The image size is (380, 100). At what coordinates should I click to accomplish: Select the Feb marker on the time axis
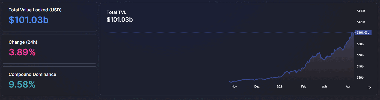click(304, 87)
